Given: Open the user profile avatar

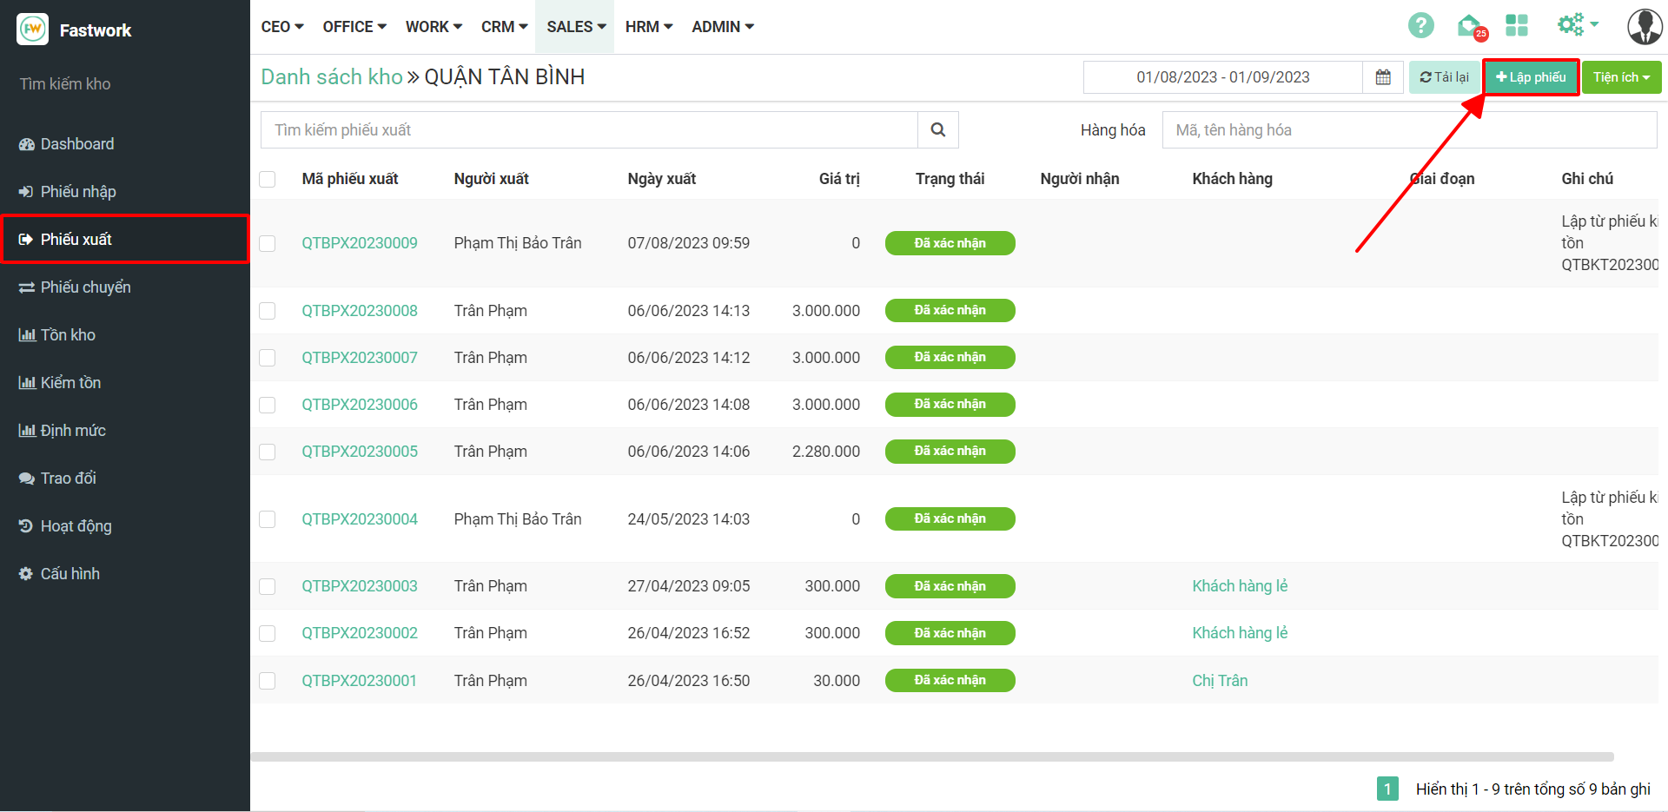Looking at the screenshot, I should click(1644, 27).
